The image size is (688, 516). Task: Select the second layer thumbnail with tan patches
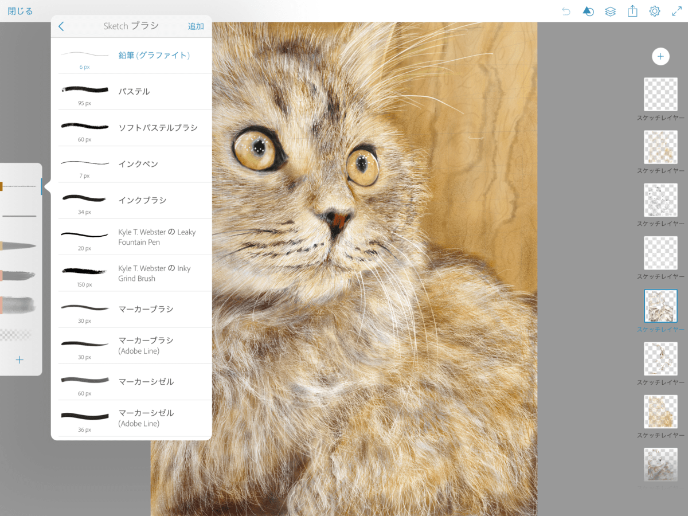pos(660,147)
